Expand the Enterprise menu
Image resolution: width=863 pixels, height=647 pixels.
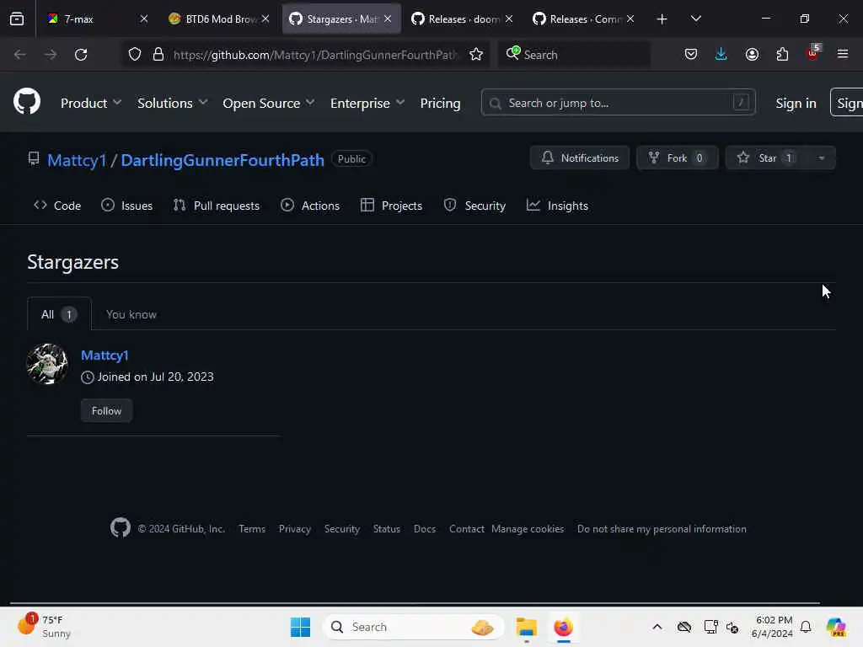point(367,103)
